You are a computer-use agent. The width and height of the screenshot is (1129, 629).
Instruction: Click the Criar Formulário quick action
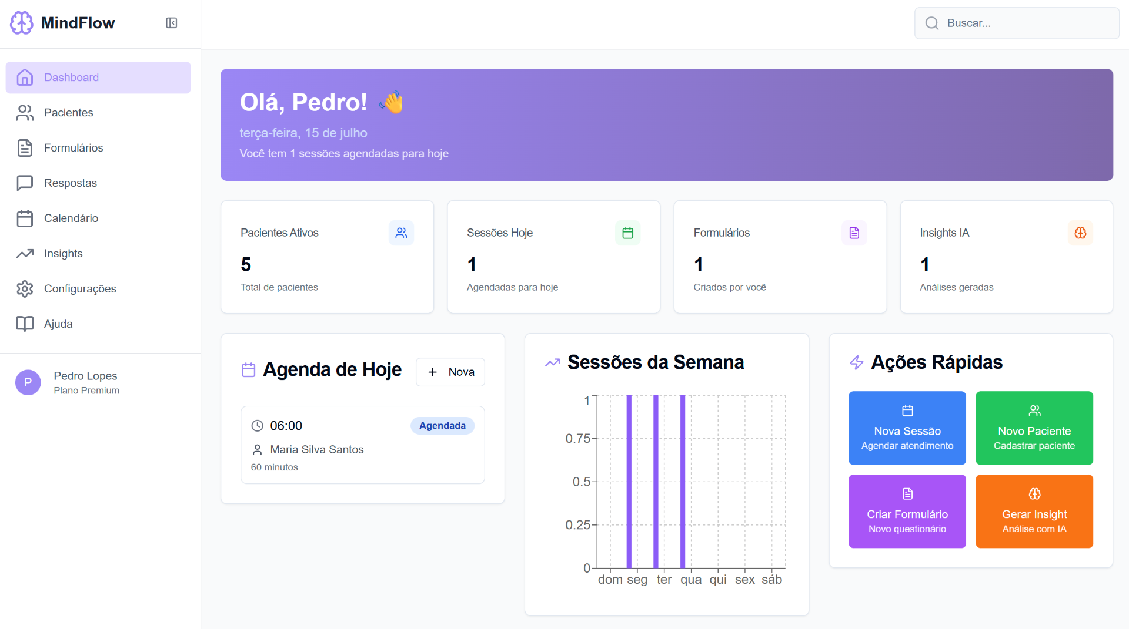907,512
